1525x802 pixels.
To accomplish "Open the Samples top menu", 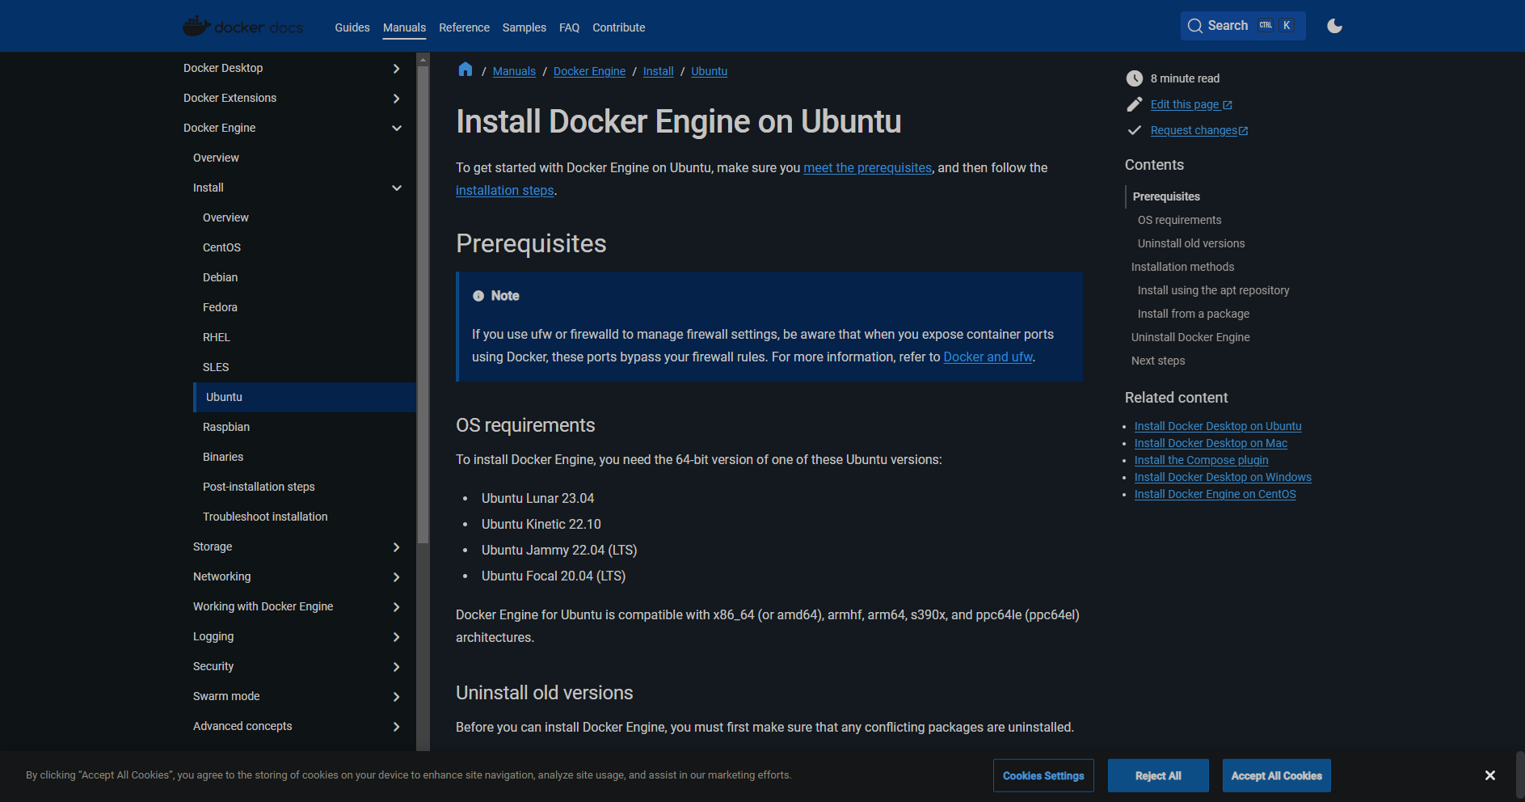I will (524, 27).
